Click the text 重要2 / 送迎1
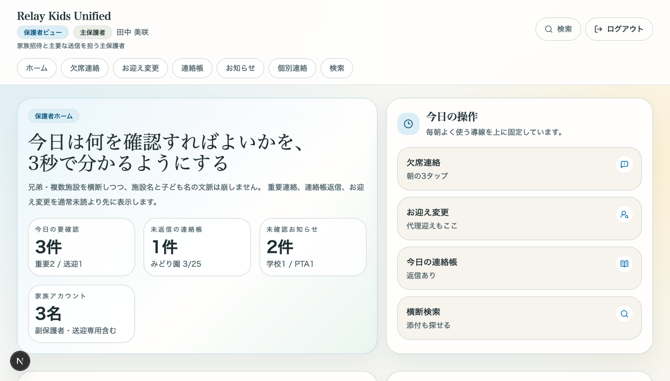670x381 pixels. click(x=59, y=264)
